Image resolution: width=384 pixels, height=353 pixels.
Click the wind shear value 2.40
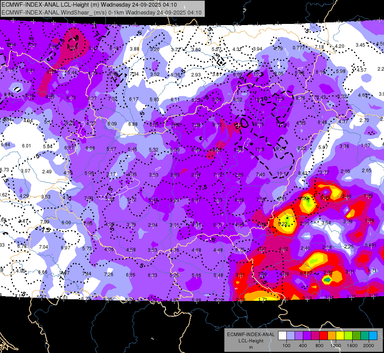point(306,248)
